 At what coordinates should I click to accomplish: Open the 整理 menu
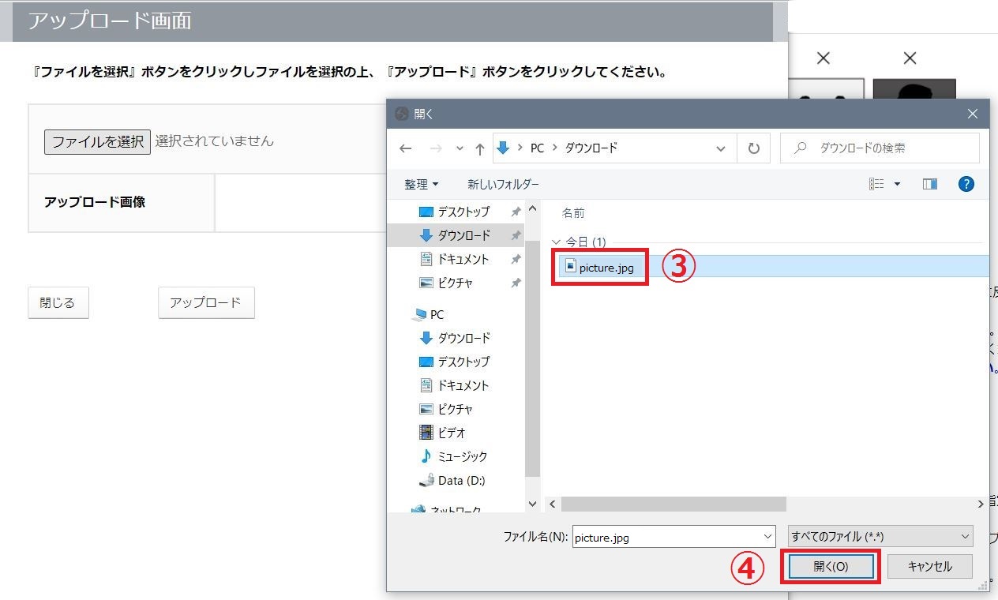coord(421,184)
